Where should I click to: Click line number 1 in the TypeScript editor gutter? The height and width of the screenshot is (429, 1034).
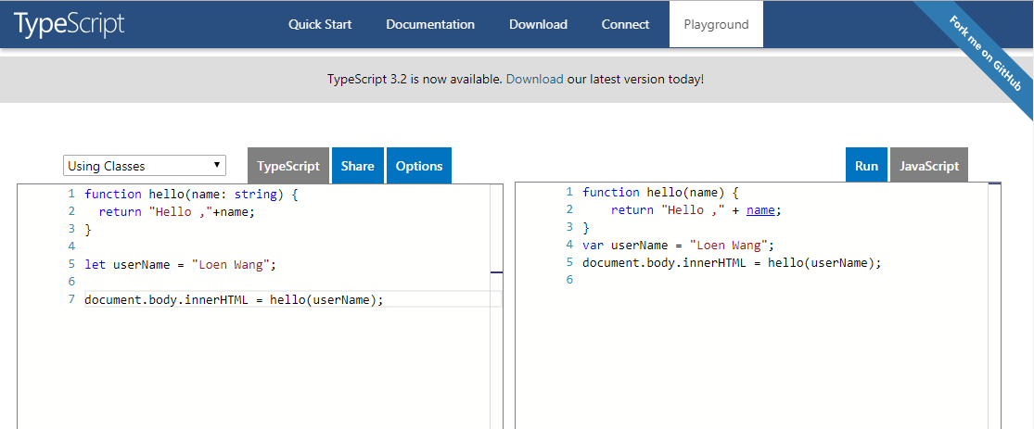coord(70,195)
